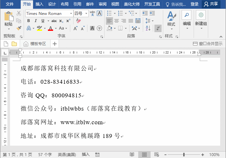Expand the line spacing dropdown
This screenshot has height=158, width=226.
[152, 21]
